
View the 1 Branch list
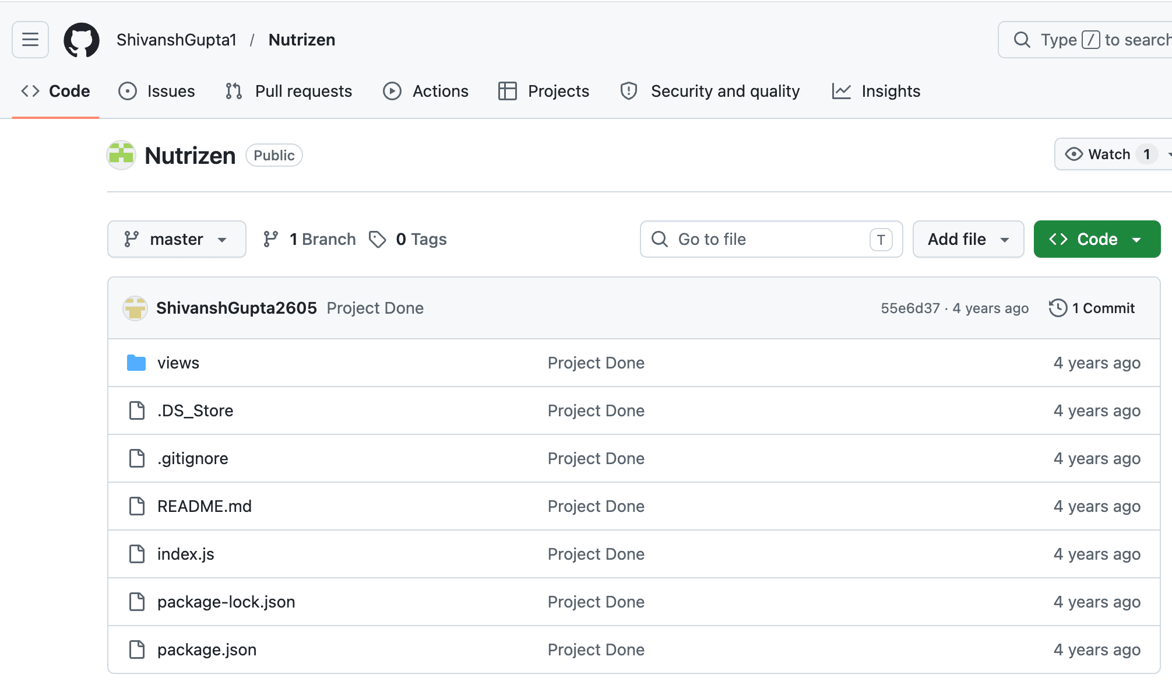pos(309,239)
